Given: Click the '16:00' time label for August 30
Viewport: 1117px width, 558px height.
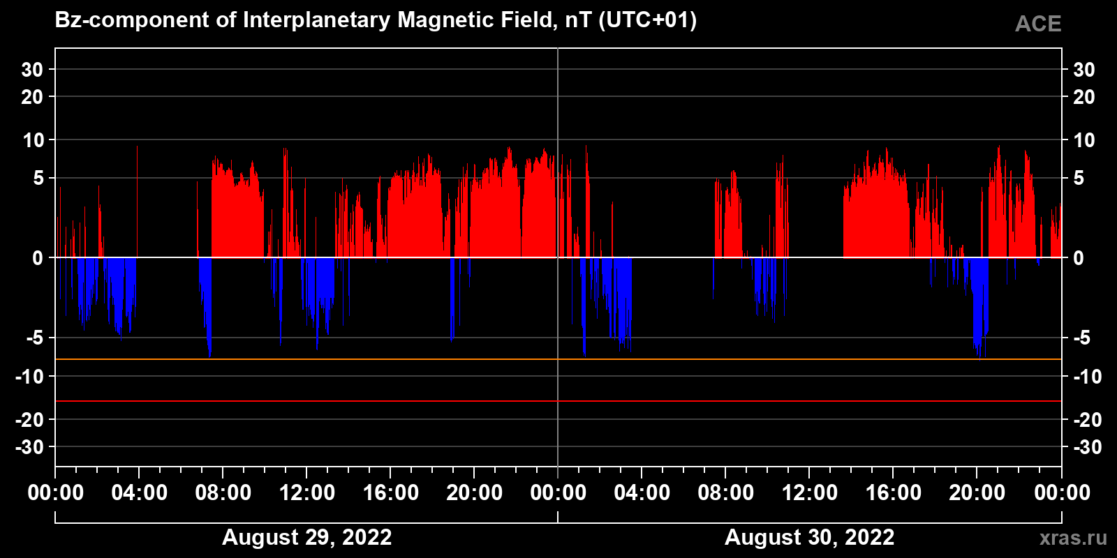Looking at the screenshot, I should click(x=894, y=492).
